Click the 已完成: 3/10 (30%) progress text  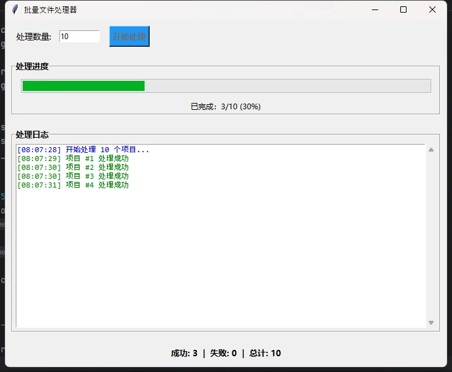click(x=225, y=107)
